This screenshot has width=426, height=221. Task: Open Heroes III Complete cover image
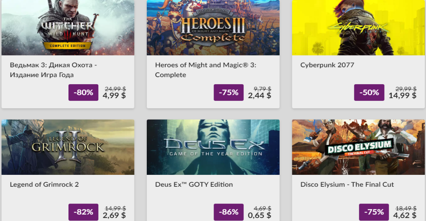coord(213,28)
